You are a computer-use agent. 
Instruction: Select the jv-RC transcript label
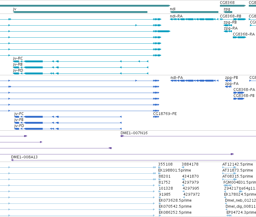(18, 58)
